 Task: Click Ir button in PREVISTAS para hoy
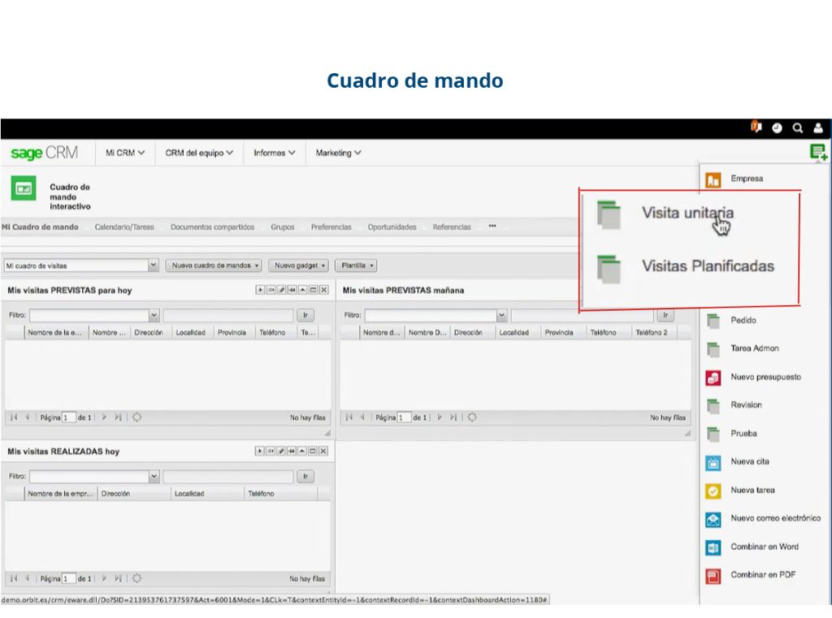(305, 315)
